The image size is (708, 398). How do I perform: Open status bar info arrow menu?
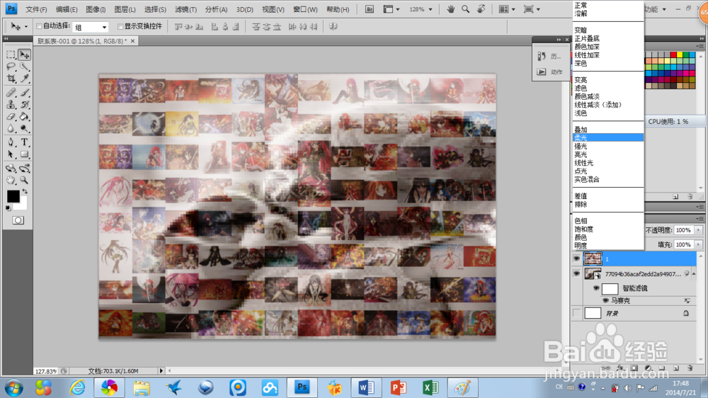coord(161,371)
